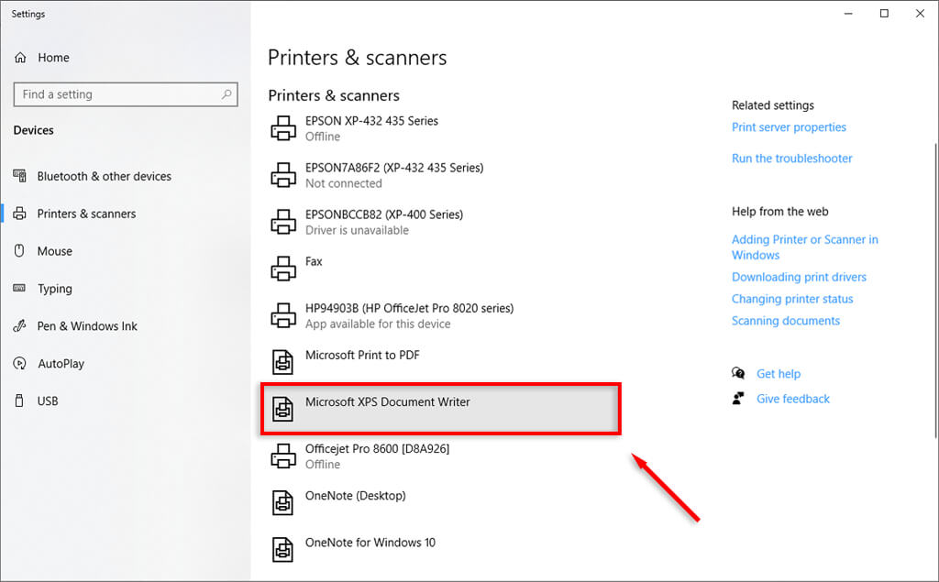Select Printers & scanners in sidebar
Viewport: 939px width, 582px height.
point(86,214)
